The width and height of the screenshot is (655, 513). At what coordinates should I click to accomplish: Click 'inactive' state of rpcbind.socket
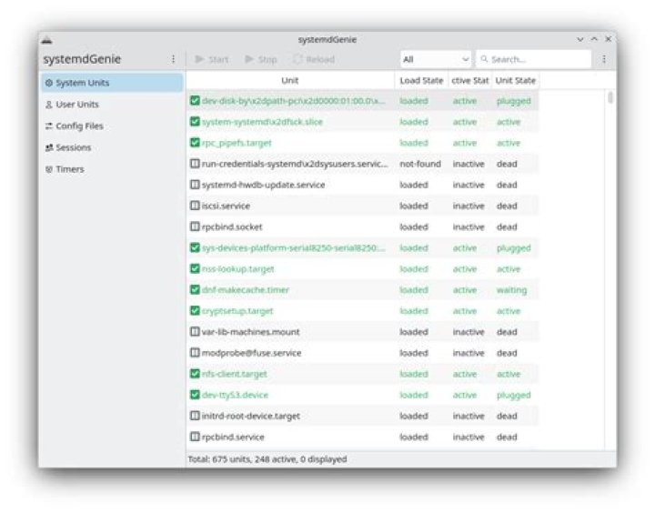pos(469,226)
